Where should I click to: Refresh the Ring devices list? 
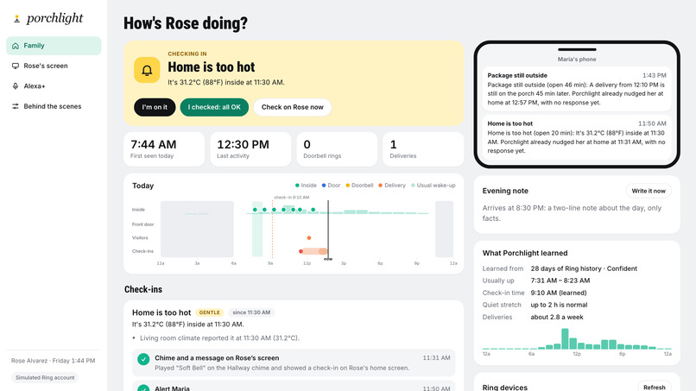pos(655,387)
